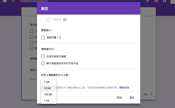
Task: Check the 作答回條 checkbox
Action: coord(48,20)
